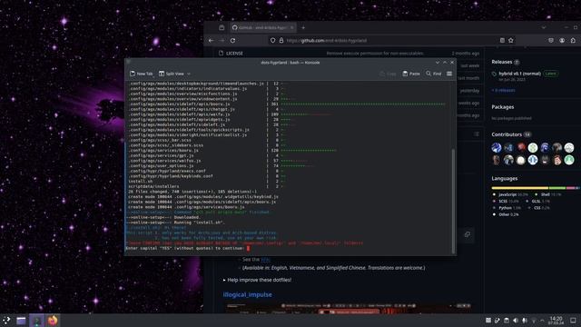Click the terminal input line prompt
This screenshot has height=327, width=581.
point(188,248)
